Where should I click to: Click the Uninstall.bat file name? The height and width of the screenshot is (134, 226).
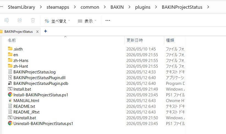tap(25, 118)
